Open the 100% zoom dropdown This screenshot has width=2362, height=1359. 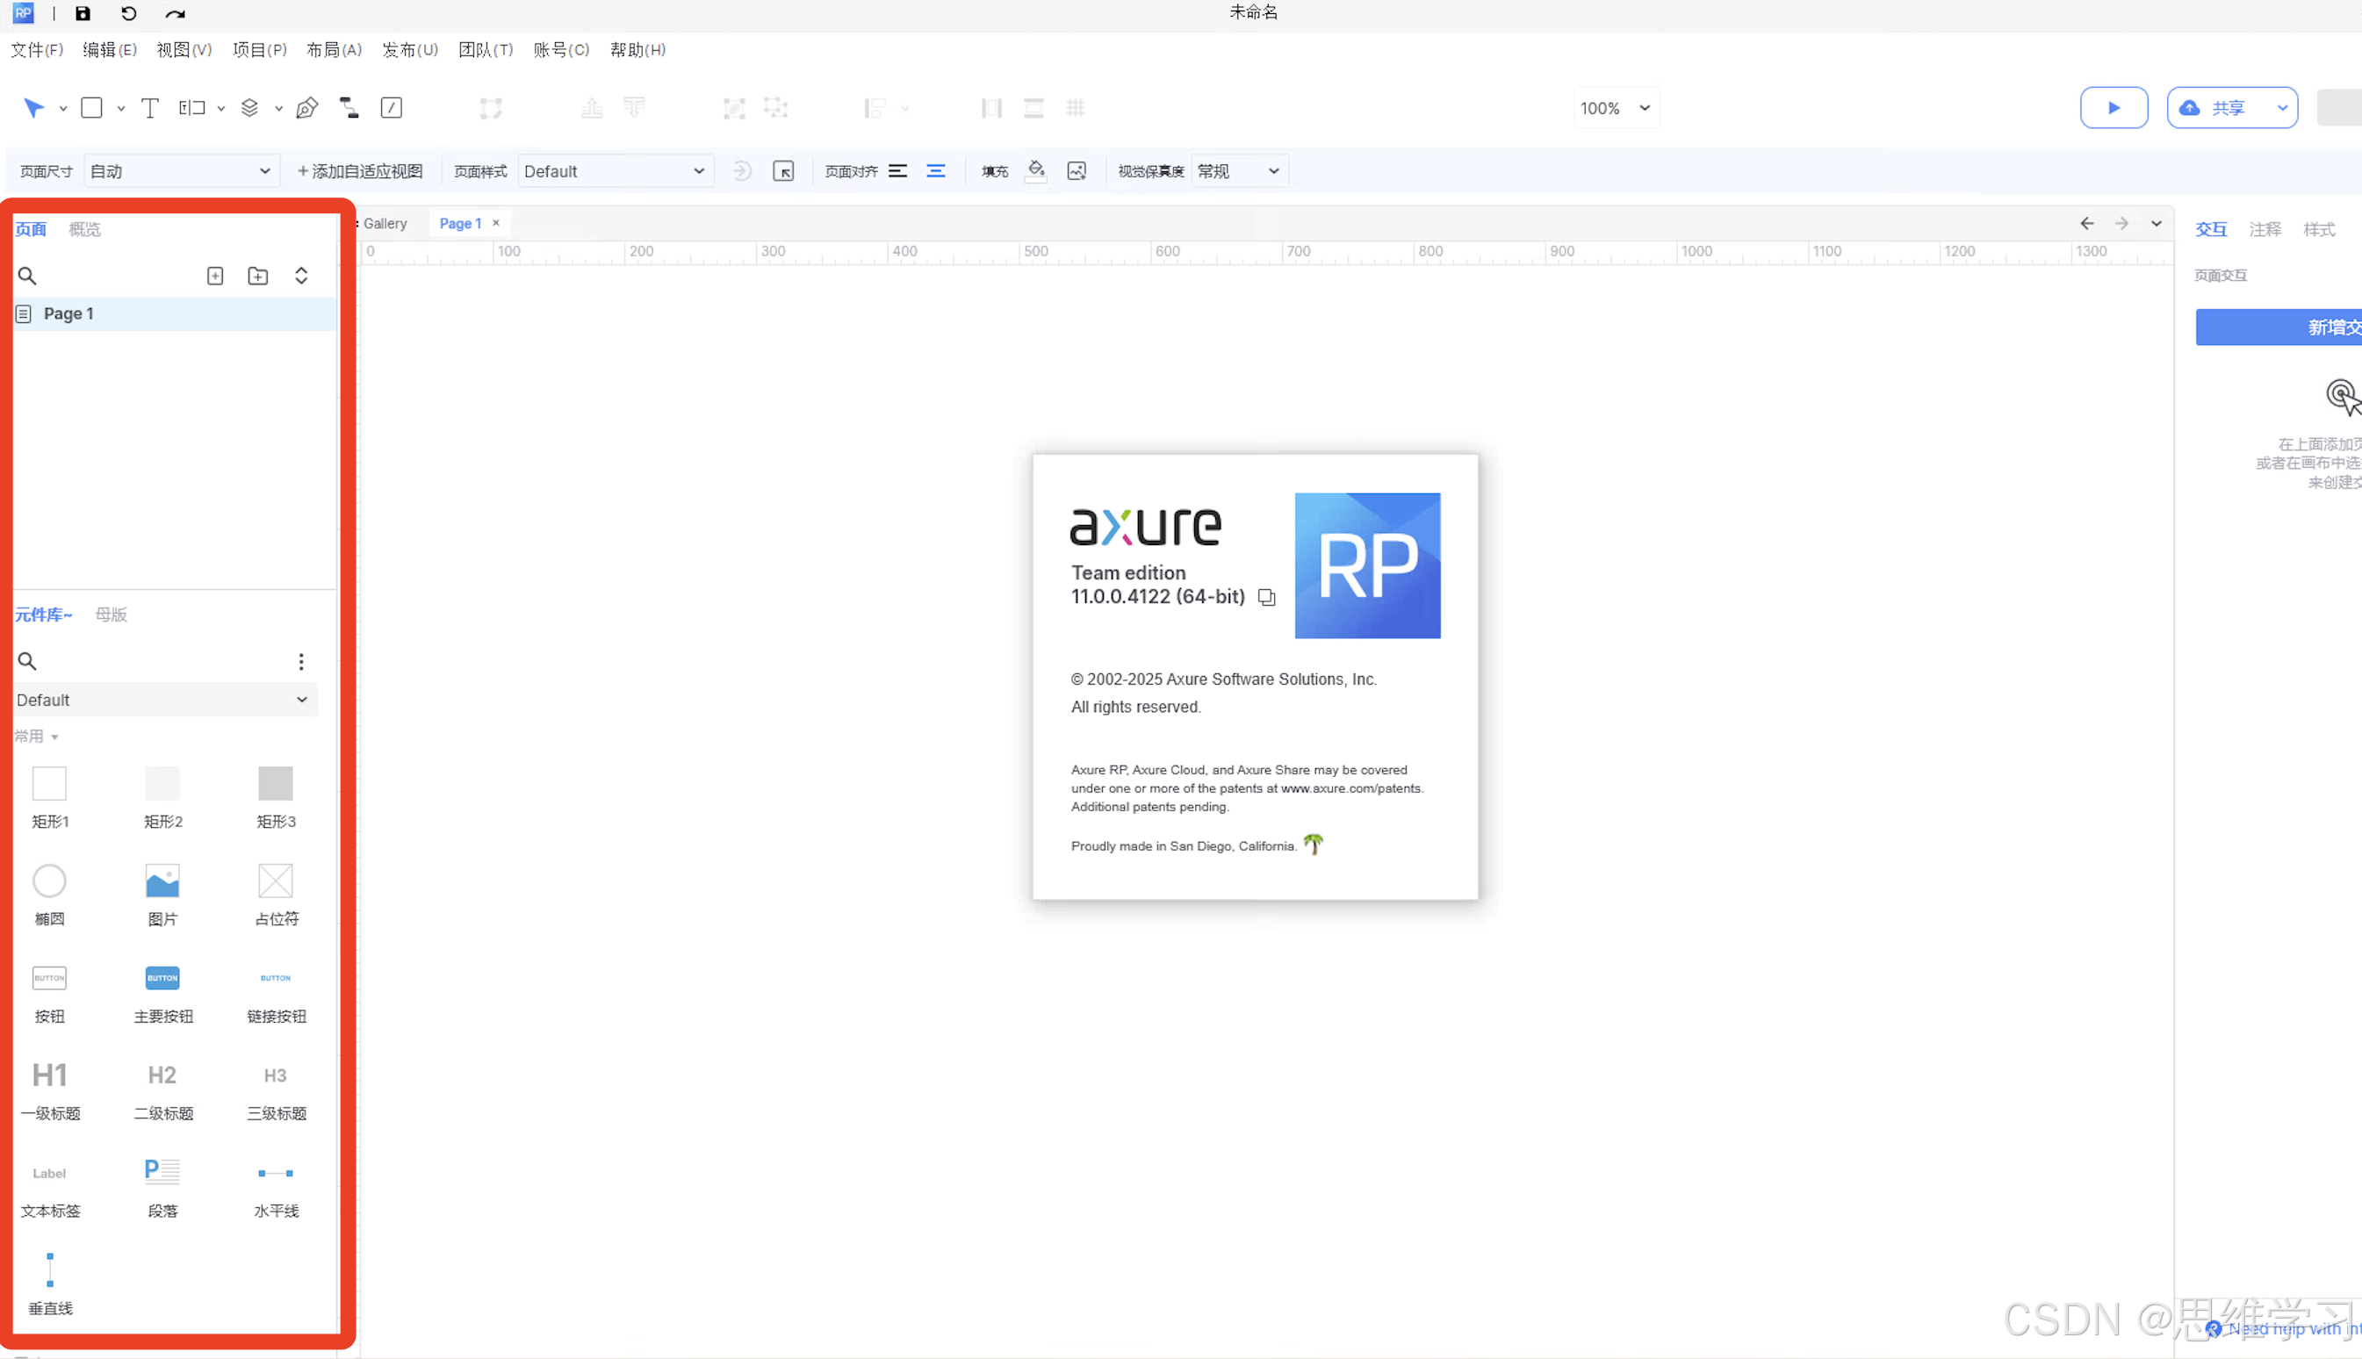point(1615,108)
